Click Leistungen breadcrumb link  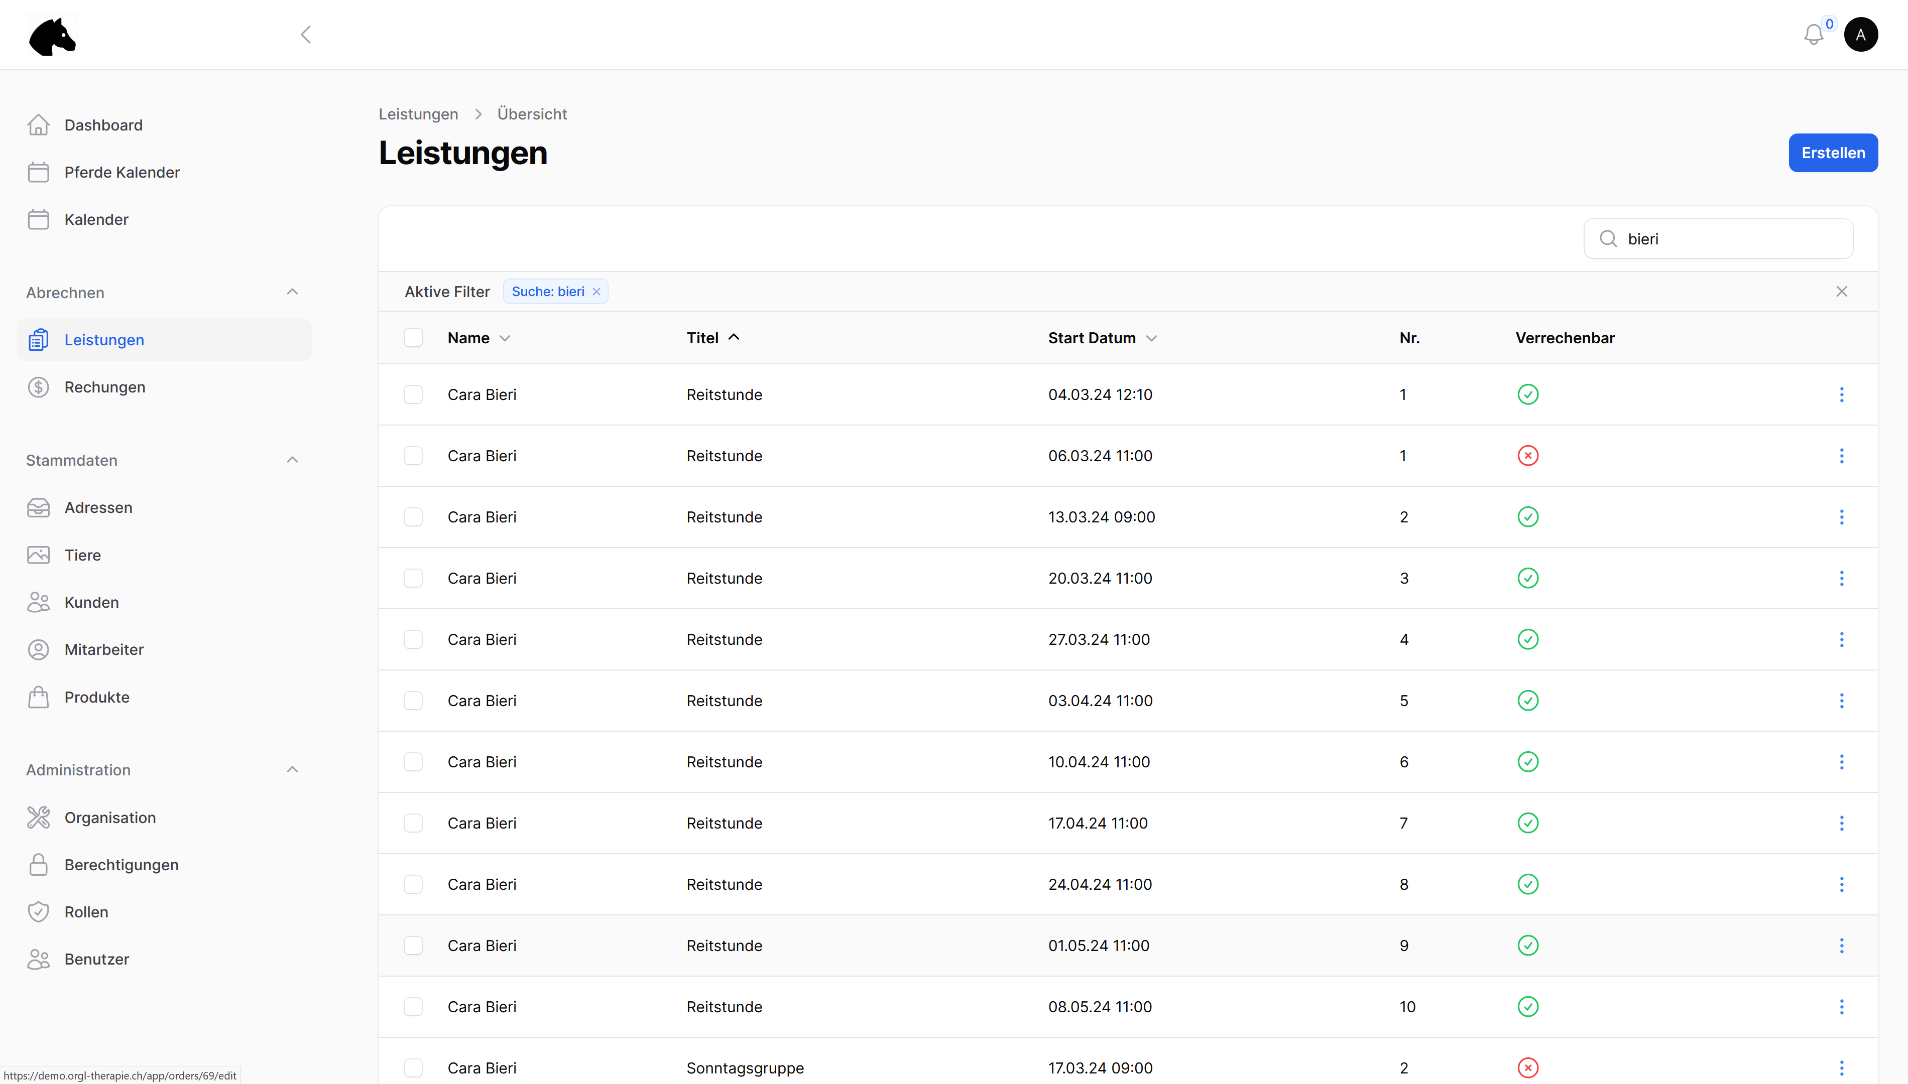[418, 114]
